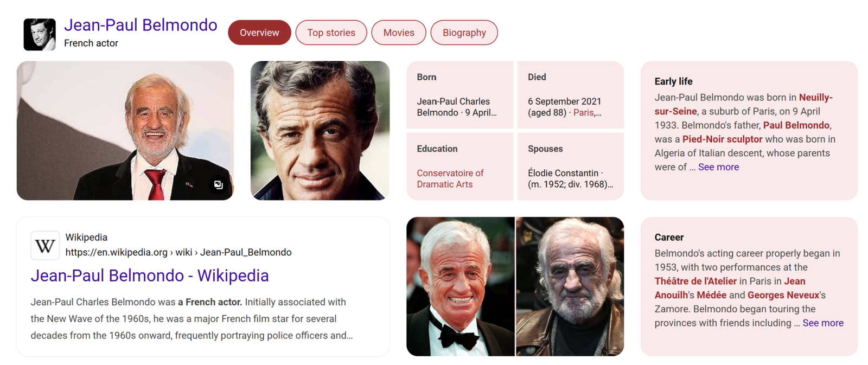
Task: Open the Movies tab
Action: point(398,33)
